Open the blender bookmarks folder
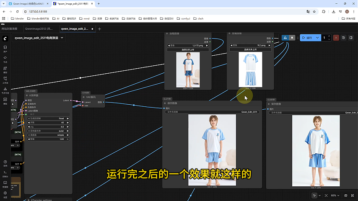 [x=17, y=18]
